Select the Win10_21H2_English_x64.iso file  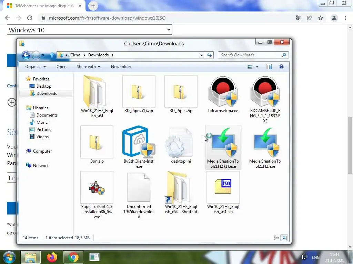click(223, 192)
